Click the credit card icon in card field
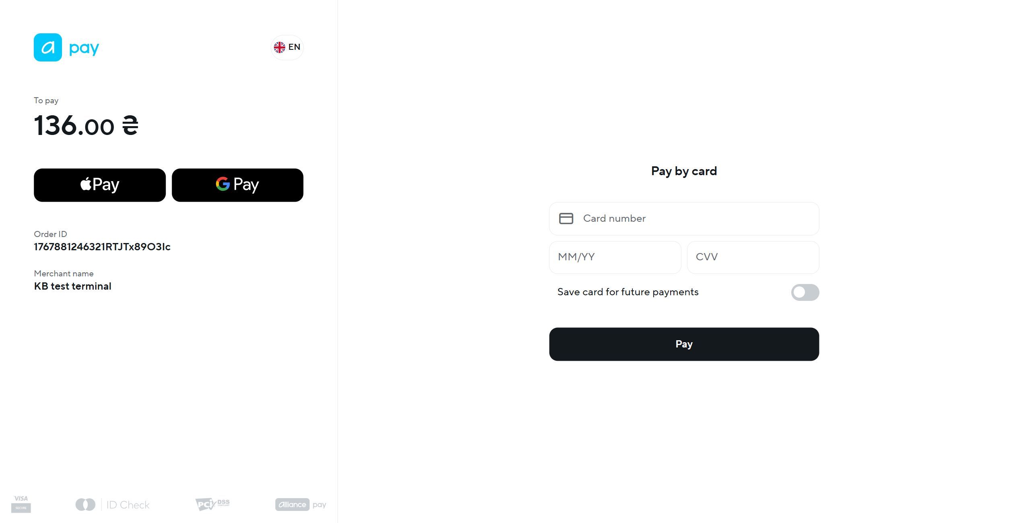 point(566,219)
